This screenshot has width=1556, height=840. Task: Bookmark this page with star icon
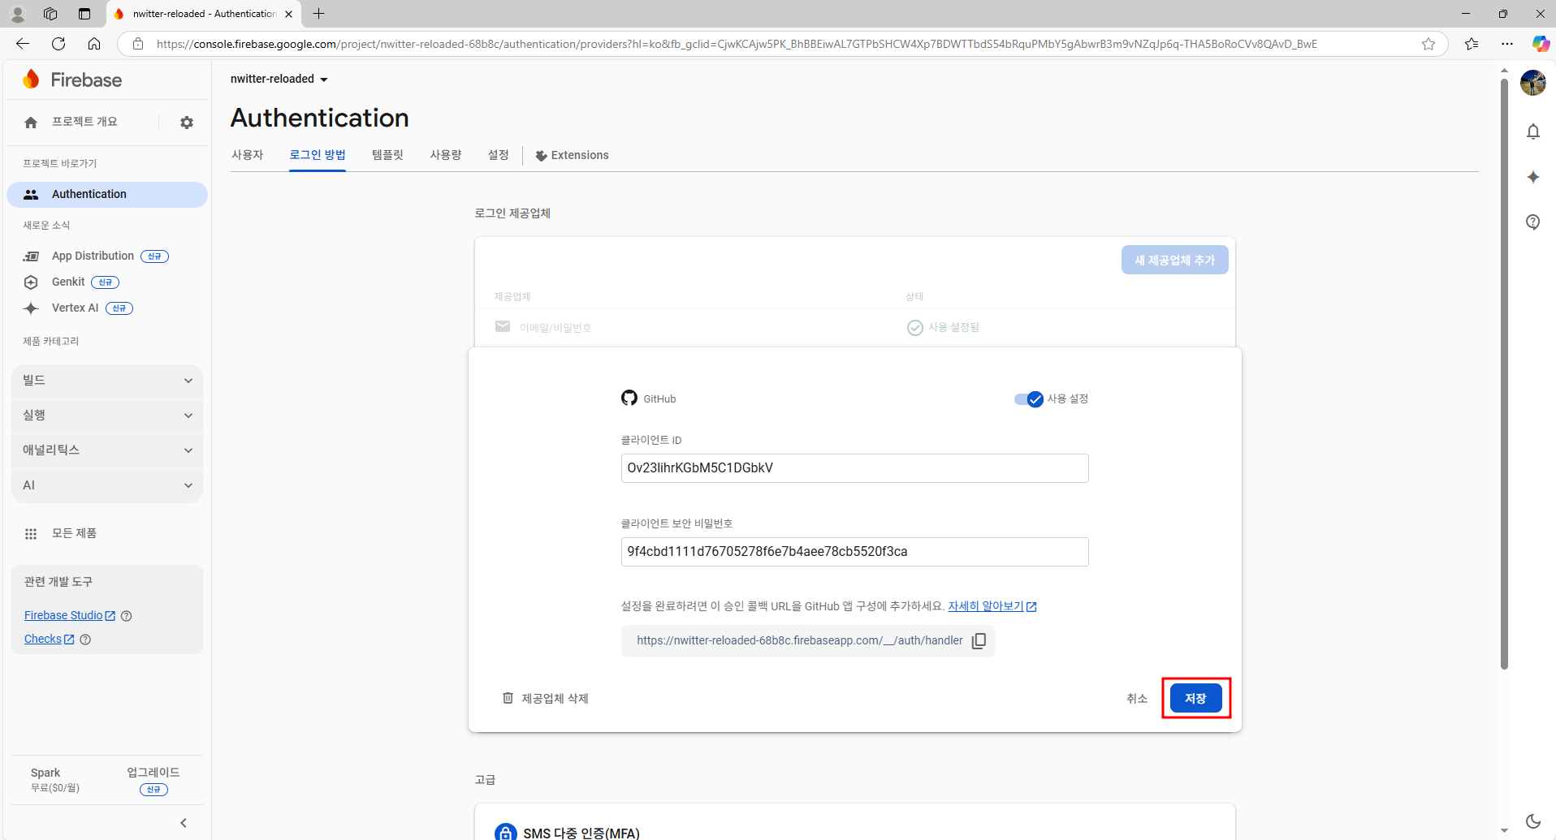coord(1428,44)
